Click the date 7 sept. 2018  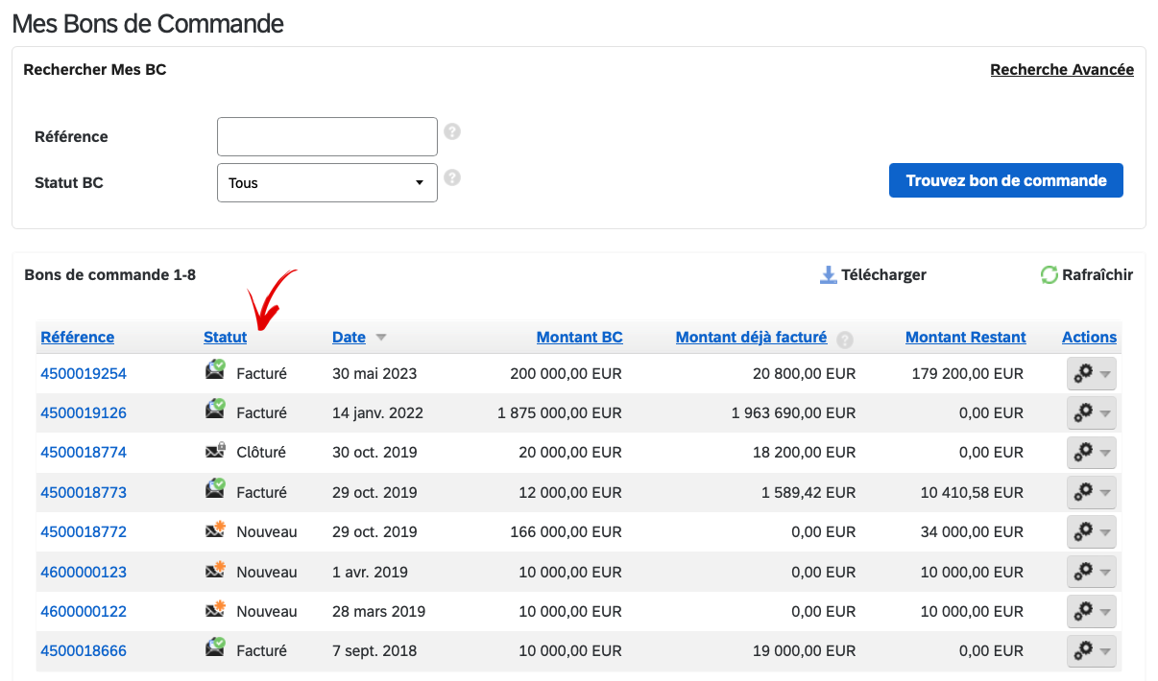pyautogui.click(x=374, y=650)
